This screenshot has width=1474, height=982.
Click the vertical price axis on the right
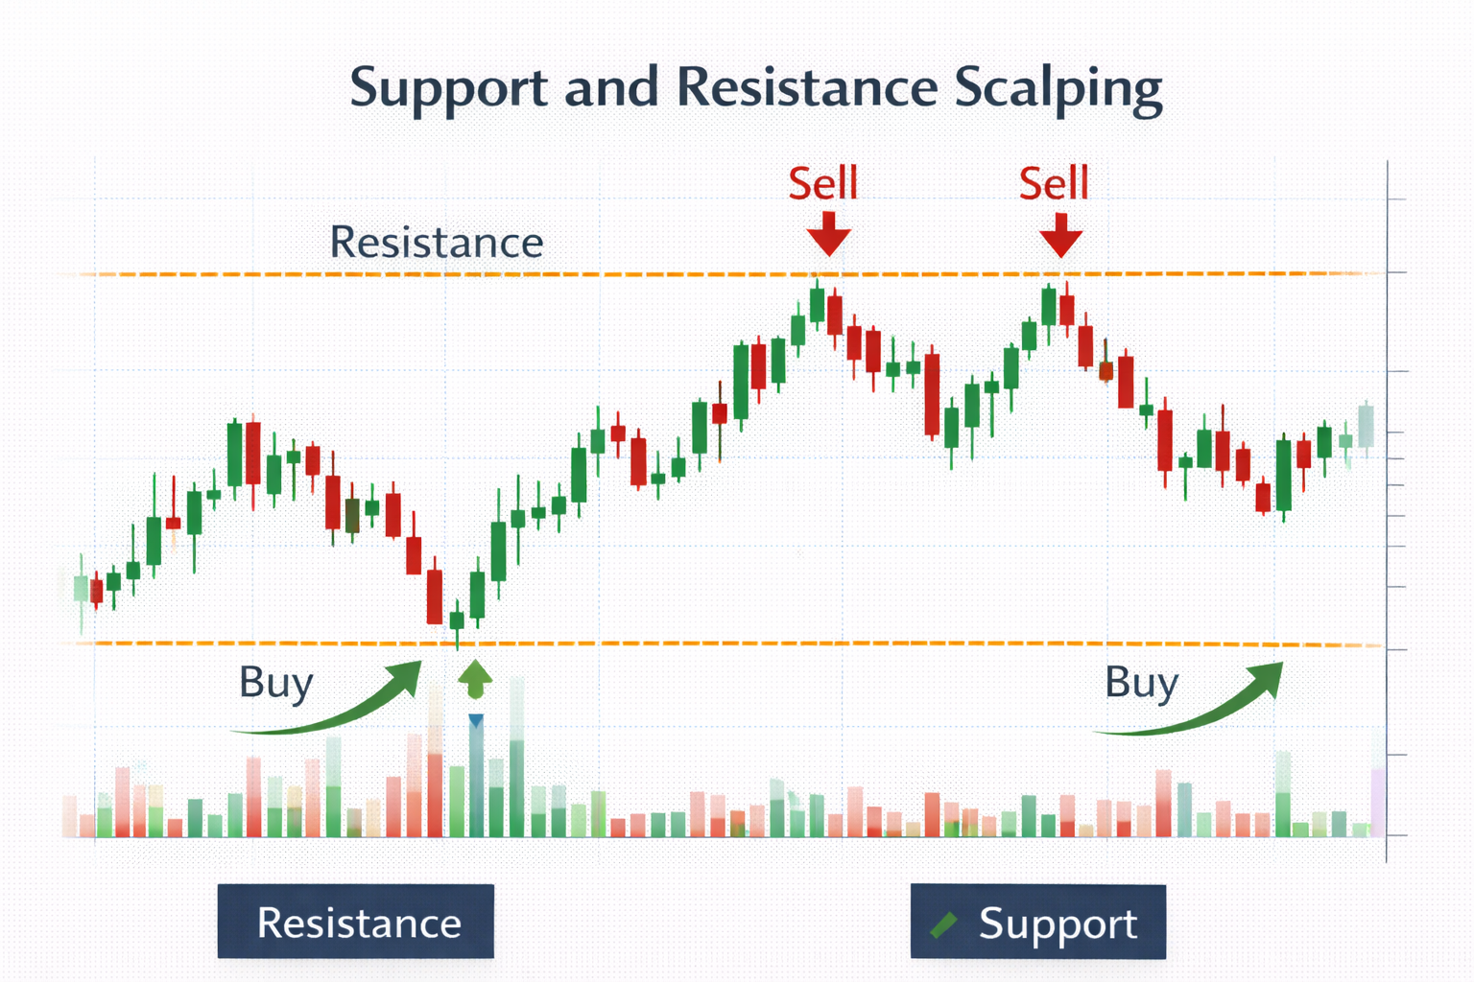tap(1387, 508)
